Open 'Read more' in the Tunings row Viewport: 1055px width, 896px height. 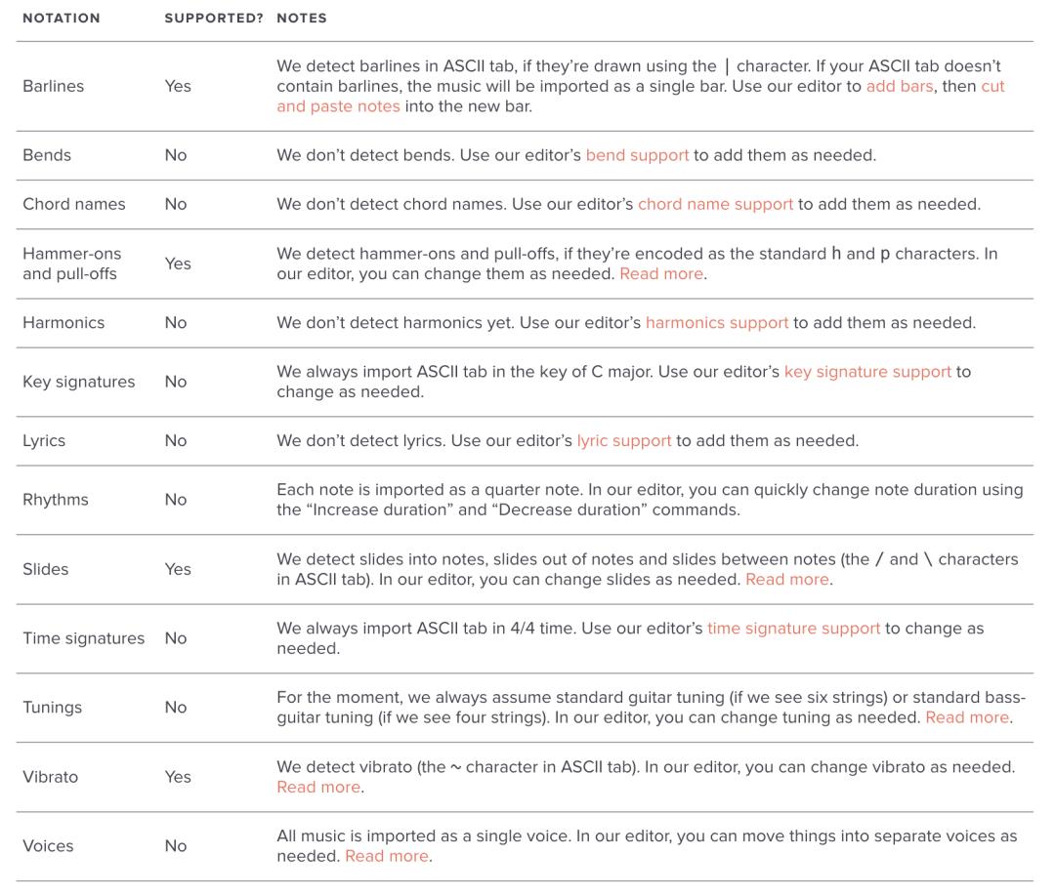click(967, 717)
